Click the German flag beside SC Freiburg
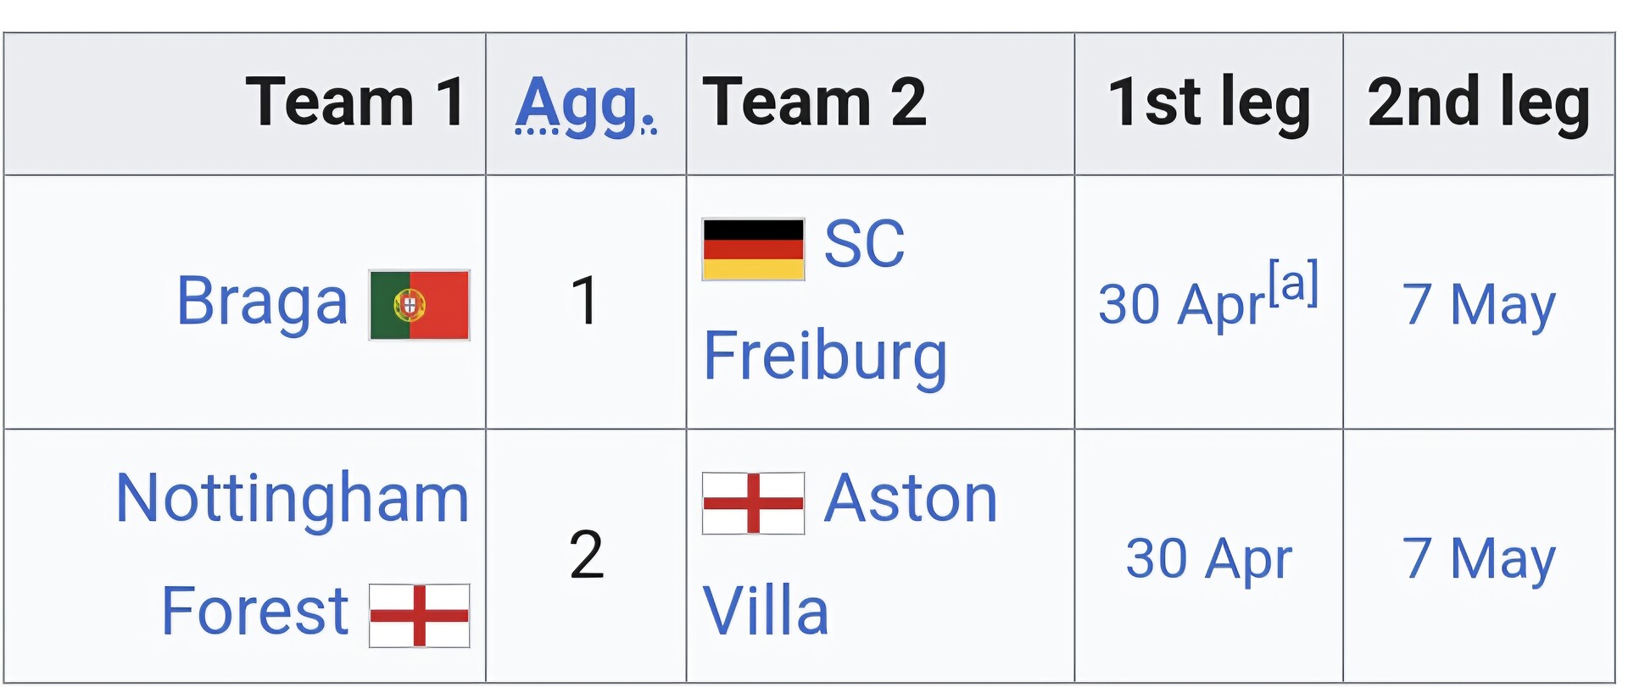Viewport: 1628px width, 687px height. pos(753,249)
